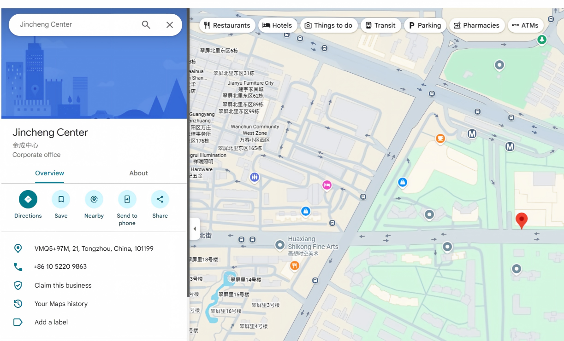This screenshot has width=564, height=341.
Task: Select Transit filter chip
Action: pos(380,25)
